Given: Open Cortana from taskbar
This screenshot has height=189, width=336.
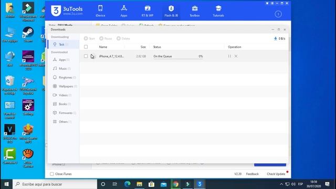Looking at the screenshot, I should (103, 184).
